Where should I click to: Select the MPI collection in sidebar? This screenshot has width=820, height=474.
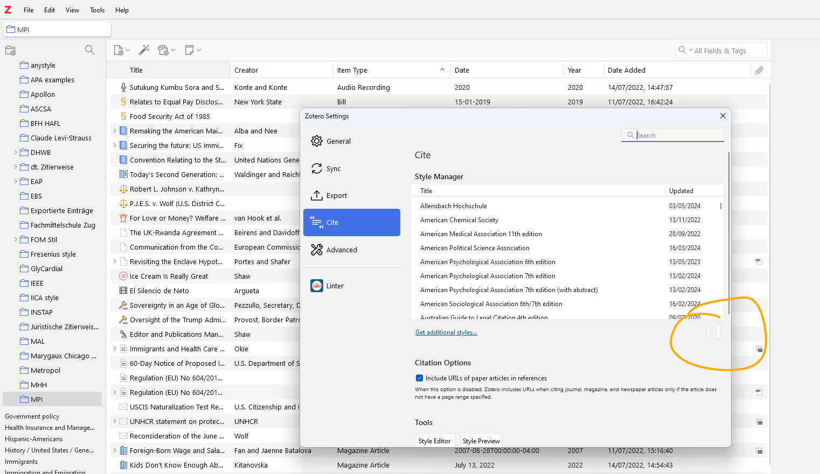click(52, 399)
